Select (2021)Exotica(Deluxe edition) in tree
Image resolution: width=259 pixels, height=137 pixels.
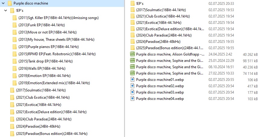(x=51, y=112)
